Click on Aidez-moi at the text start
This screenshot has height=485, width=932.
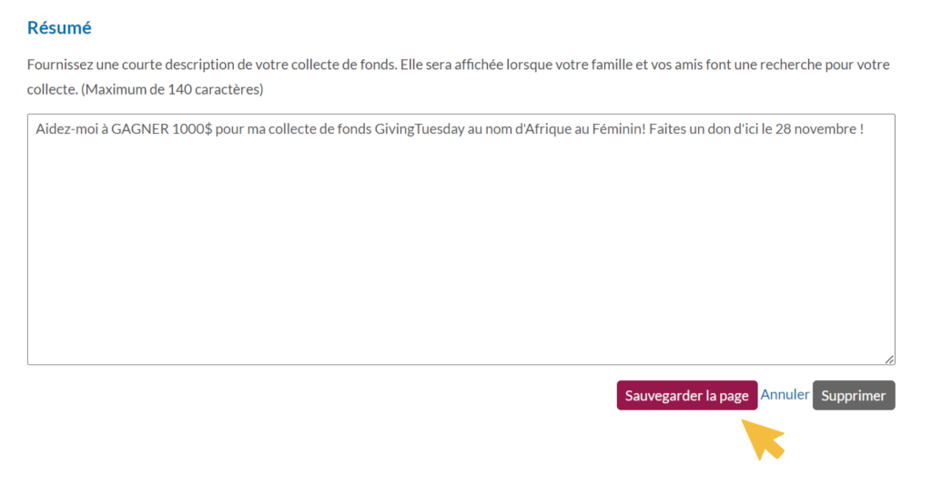point(67,129)
